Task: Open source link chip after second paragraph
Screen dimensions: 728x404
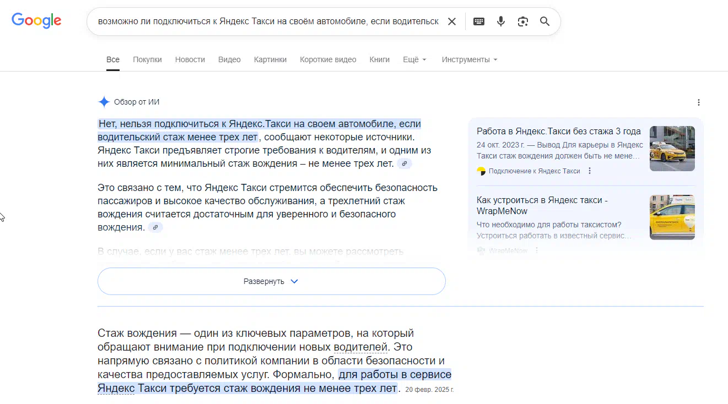Action: tap(155, 227)
